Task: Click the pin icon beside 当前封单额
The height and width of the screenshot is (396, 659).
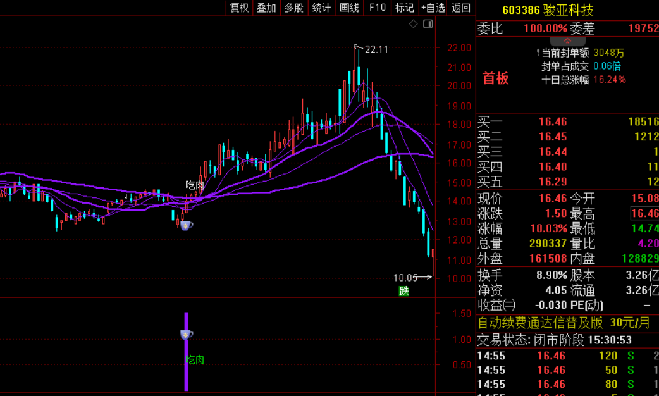Action: click(538, 53)
